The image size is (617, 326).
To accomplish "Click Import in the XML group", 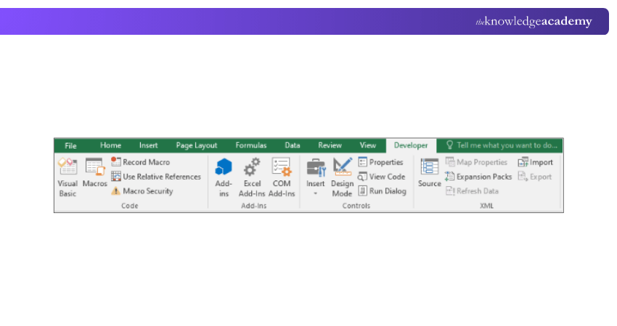I will point(536,162).
